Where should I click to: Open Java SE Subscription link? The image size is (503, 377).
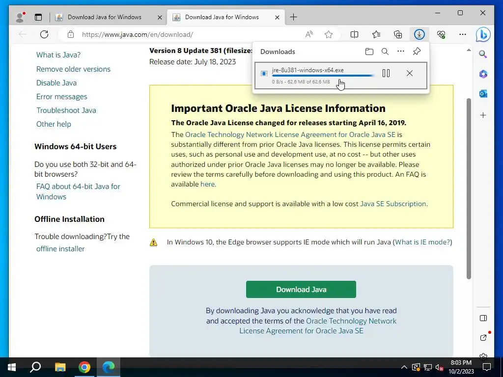(393, 204)
